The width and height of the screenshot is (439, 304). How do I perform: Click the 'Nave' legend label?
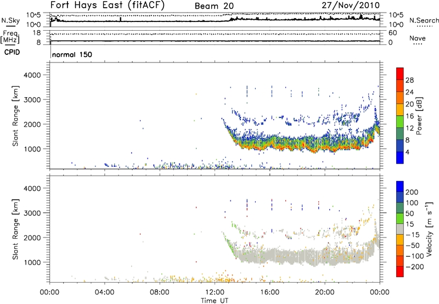click(x=418, y=38)
